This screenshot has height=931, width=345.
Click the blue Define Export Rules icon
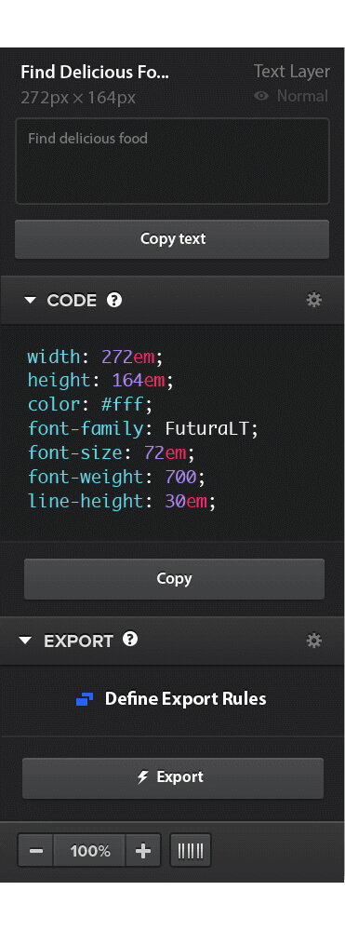pyautogui.click(x=85, y=699)
